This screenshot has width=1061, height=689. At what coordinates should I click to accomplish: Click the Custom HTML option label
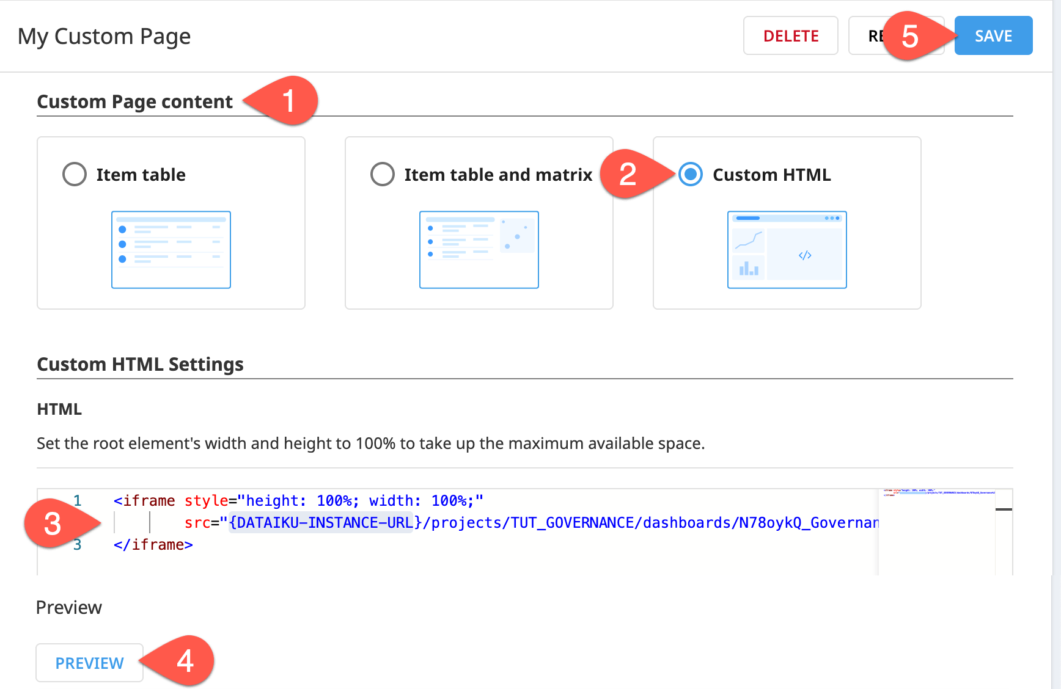(x=772, y=175)
